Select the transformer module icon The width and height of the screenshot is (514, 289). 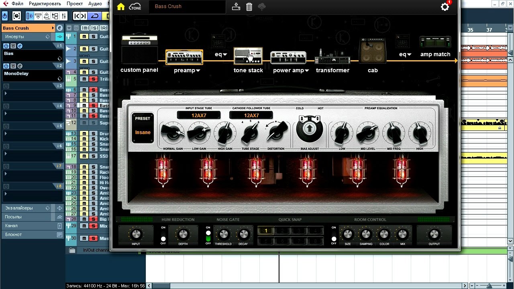pyautogui.click(x=332, y=58)
